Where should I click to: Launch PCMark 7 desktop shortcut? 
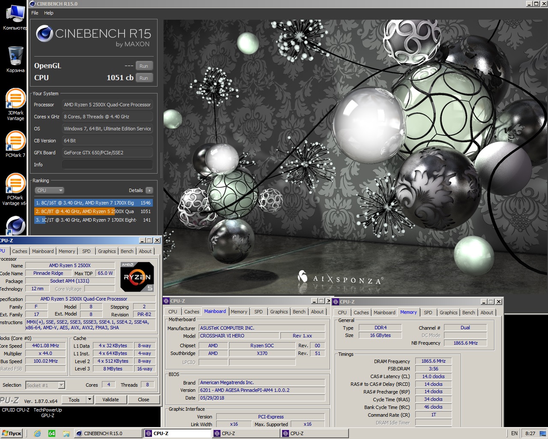click(x=15, y=144)
